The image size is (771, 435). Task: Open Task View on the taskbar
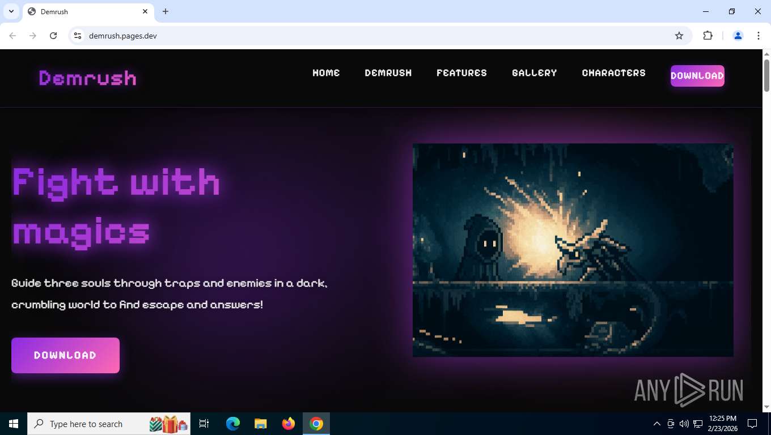coord(204,424)
